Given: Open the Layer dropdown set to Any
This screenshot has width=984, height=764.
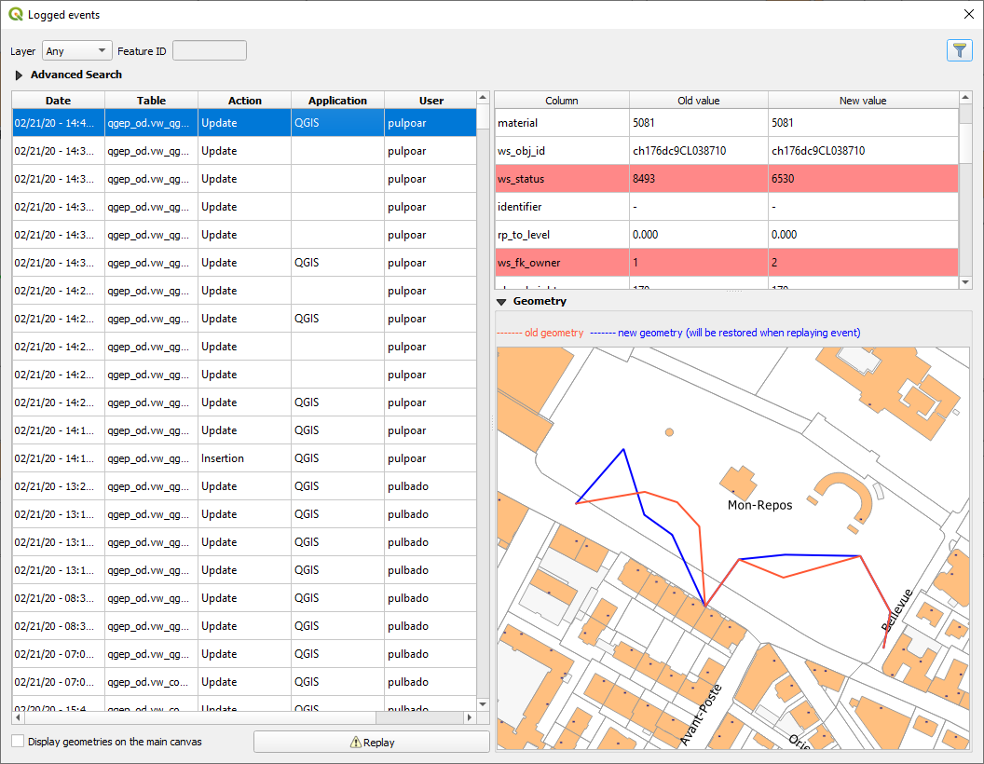Looking at the screenshot, I should click(76, 51).
